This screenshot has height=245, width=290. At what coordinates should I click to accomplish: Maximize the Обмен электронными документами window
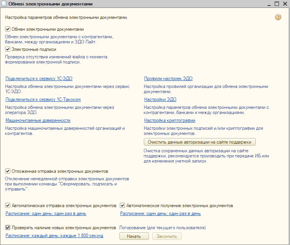[x=277, y=4]
